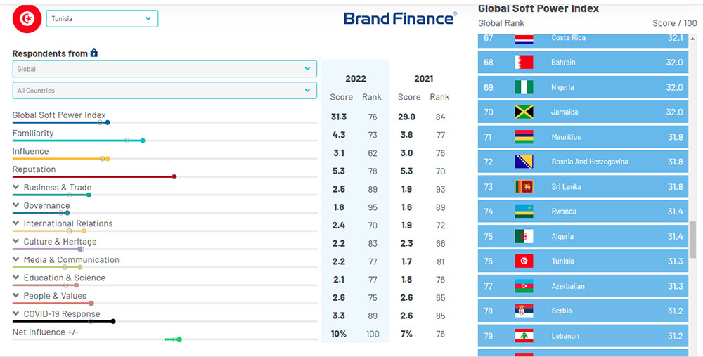Click the Sri Lanka flag
This screenshot has width=703, height=357.
click(x=524, y=187)
